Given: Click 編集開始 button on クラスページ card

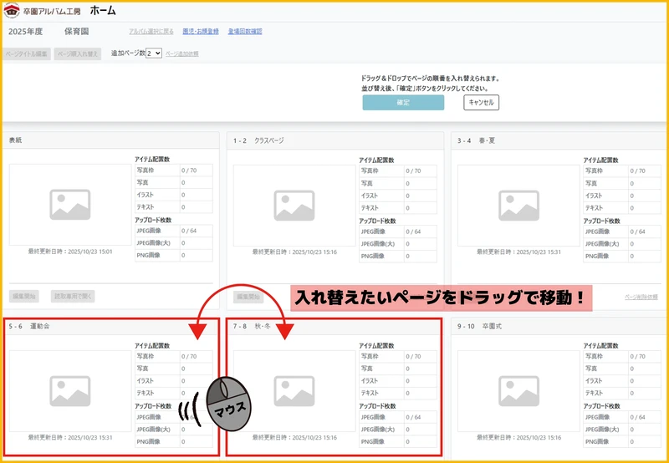Looking at the screenshot, I should point(248,297).
